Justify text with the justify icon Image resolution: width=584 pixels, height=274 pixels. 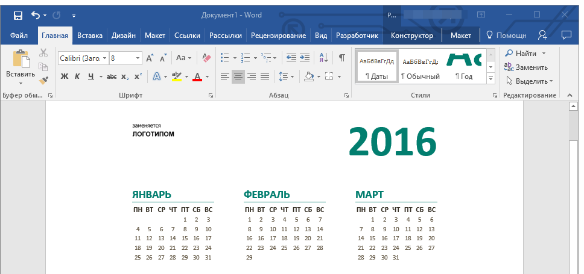point(265,76)
